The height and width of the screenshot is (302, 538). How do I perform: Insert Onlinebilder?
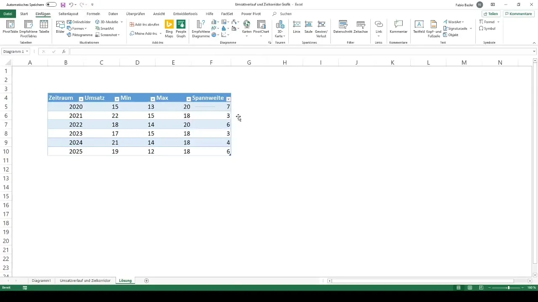pos(78,22)
